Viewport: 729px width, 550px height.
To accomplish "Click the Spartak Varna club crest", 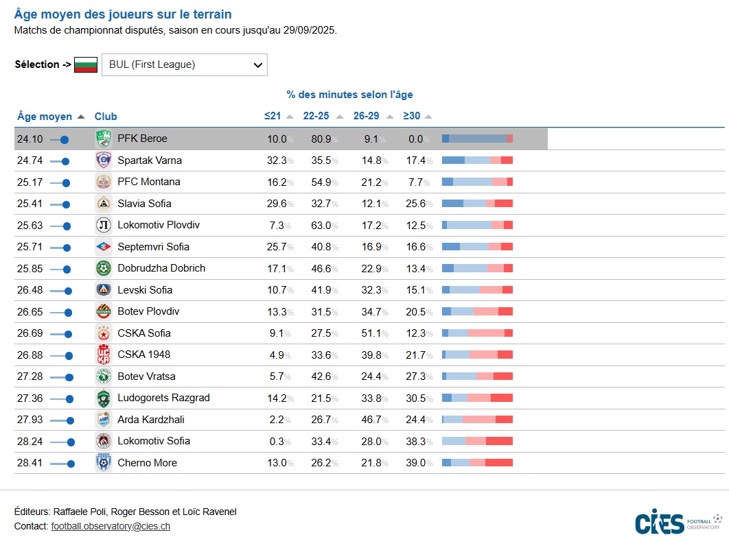I will (103, 160).
